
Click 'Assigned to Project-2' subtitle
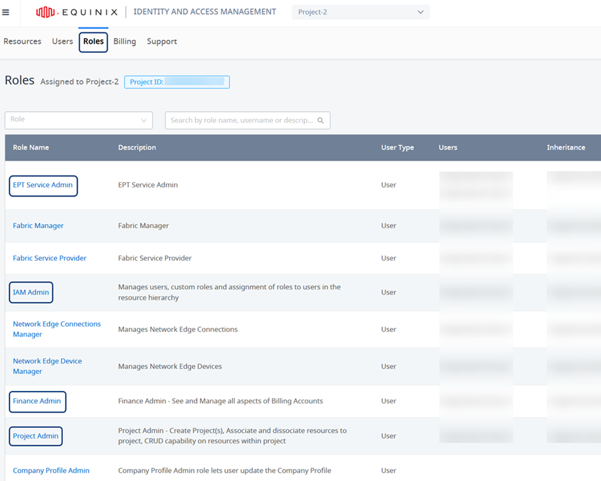point(79,82)
